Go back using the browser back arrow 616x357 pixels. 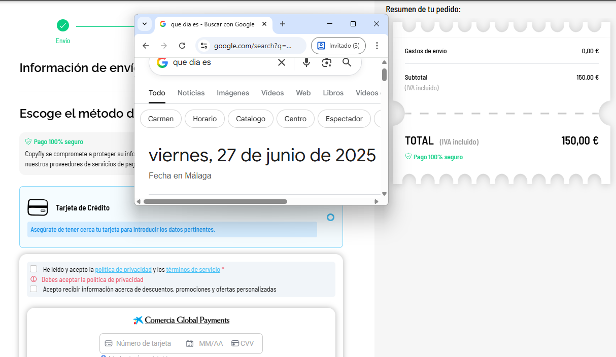[x=146, y=46]
